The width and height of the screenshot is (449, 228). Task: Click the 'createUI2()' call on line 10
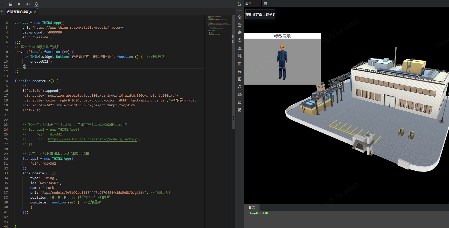click(41, 62)
